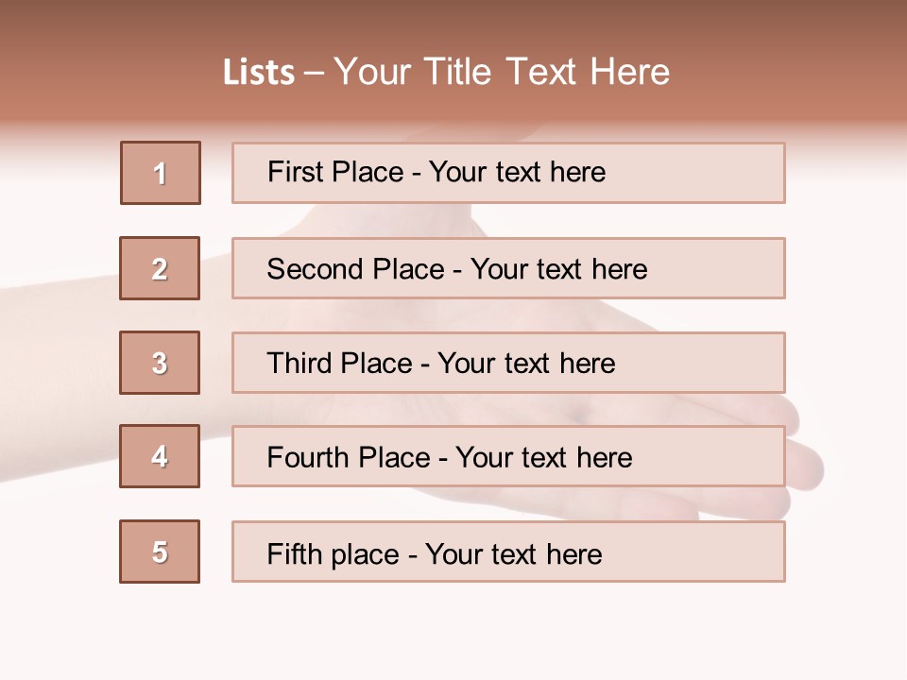The height and width of the screenshot is (680, 907).
Task: Click the number 1 box
Action: pos(161,173)
